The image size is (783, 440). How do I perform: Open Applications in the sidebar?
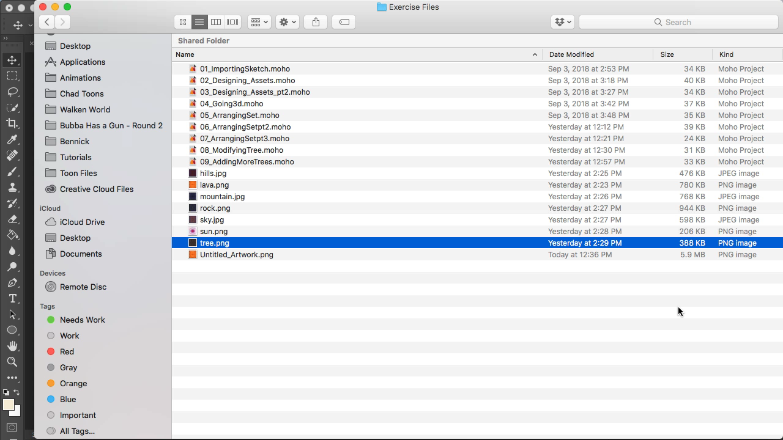tap(83, 62)
